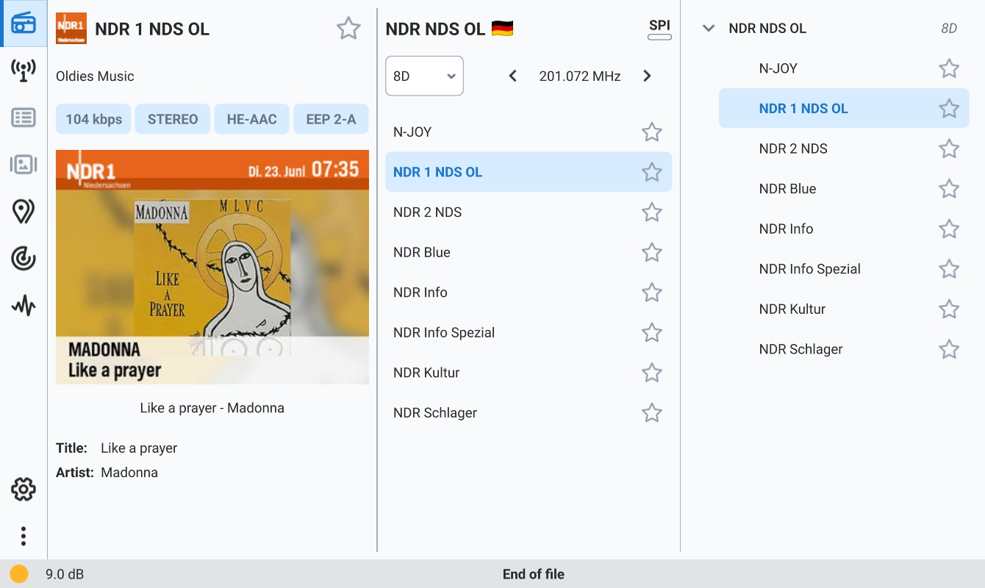
Task: Go to previous frequency channel arrow
Action: click(x=513, y=76)
